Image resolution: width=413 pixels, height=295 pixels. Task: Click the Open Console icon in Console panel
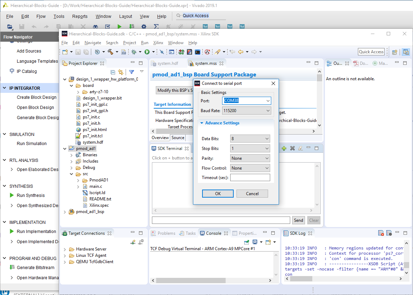coord(268,242)
